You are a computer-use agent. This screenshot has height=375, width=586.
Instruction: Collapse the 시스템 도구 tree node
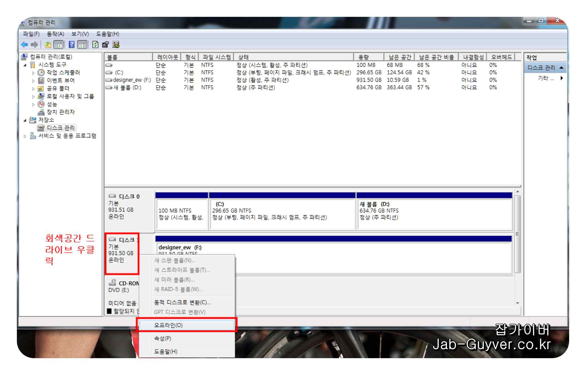click(25, 65)
